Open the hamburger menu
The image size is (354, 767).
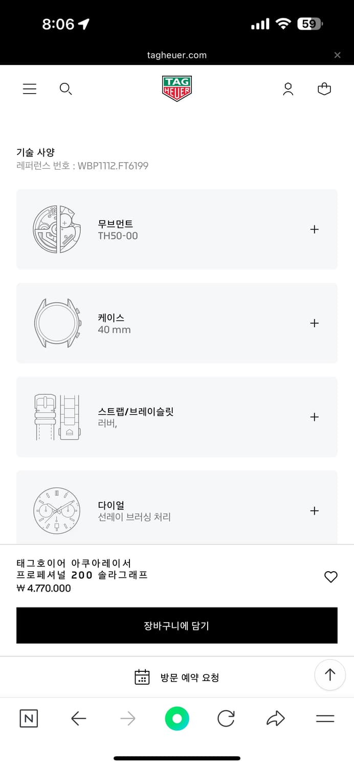click(30, 89)
